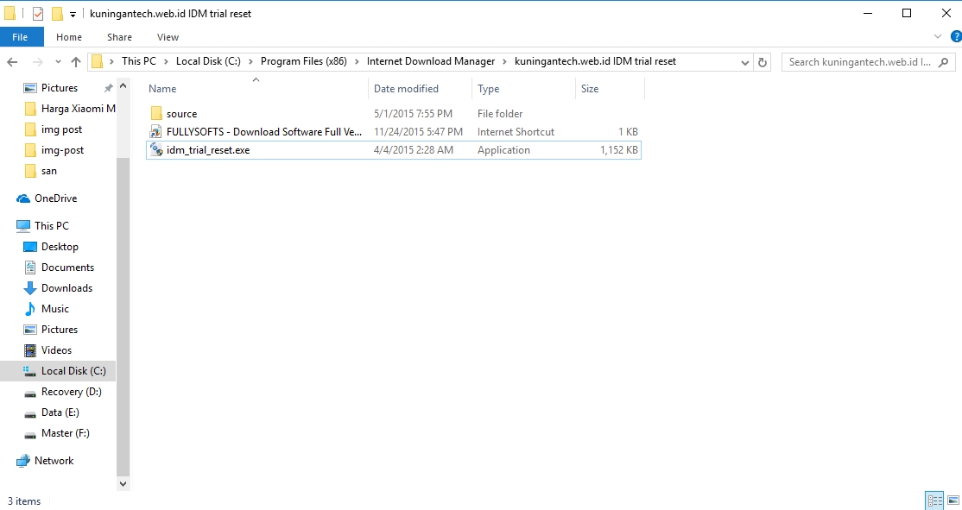Click the 1,152 KB size cell

(x=619, y=150)
